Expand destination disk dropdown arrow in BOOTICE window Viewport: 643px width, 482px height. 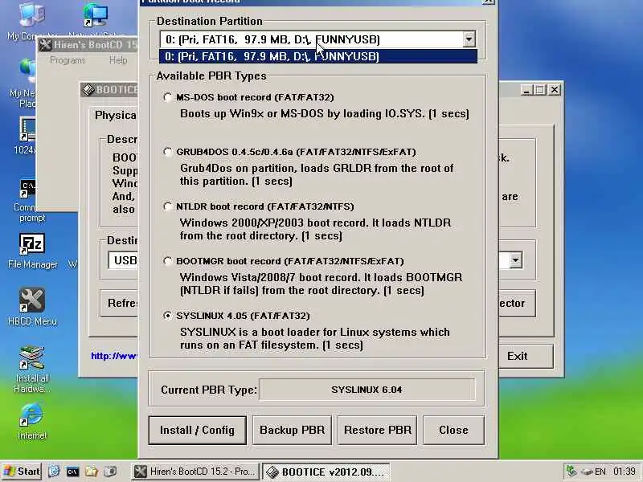pos(515,259)
